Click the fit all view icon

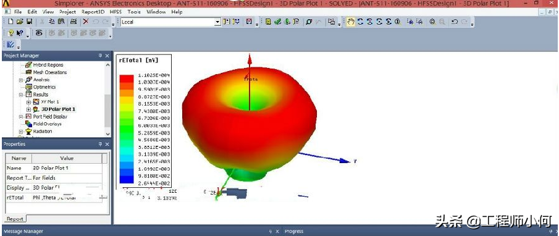pyautogui.click(x=410, y=22)
